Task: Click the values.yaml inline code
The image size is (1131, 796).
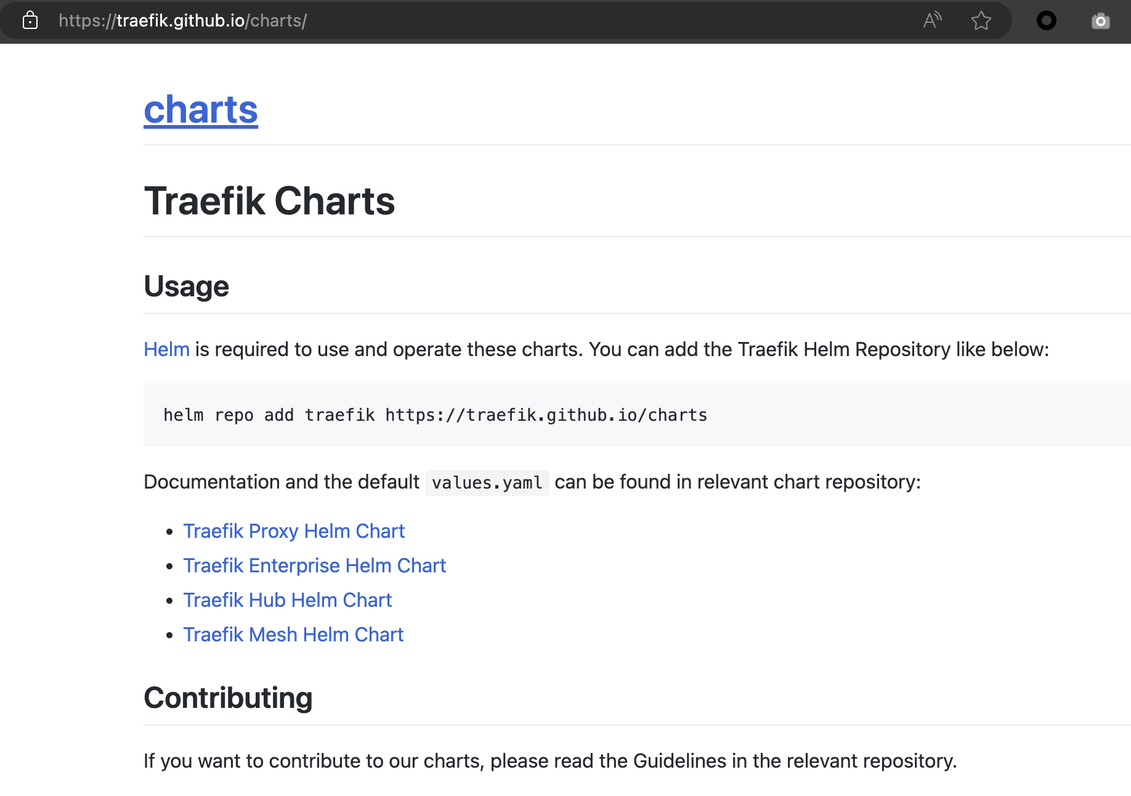Action: pyautogui.click(x=487, y=482)
